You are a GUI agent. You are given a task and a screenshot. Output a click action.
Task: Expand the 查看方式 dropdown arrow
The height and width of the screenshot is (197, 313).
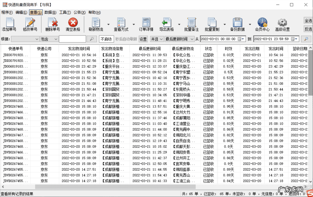(134, 25)
